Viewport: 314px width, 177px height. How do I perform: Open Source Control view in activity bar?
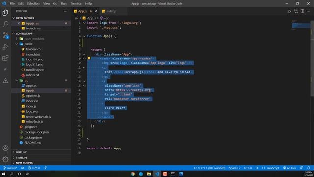tap(5, 35)
